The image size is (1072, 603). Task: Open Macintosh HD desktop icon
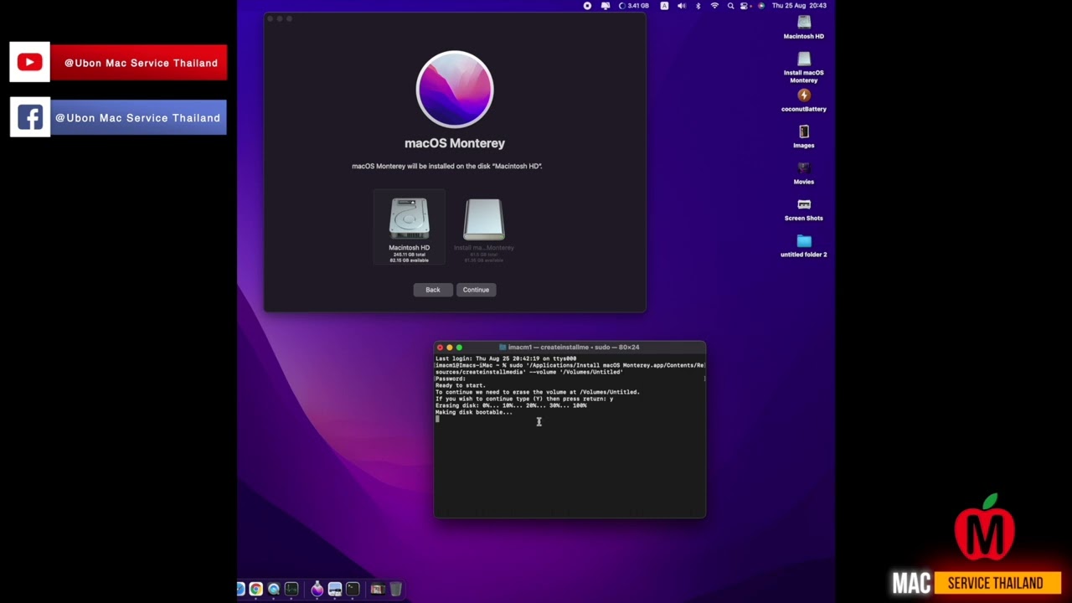(x=804, y=28)
